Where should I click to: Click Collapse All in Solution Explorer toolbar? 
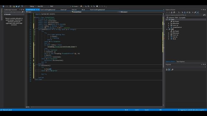click(x=187, y=12)
